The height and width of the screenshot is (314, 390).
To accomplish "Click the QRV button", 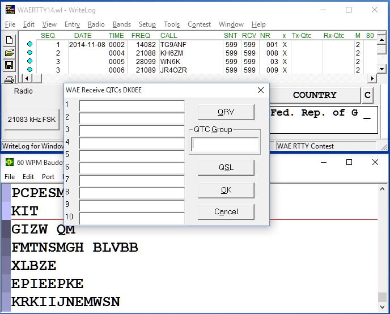I will pyautogui.click(x=226, y=112).
